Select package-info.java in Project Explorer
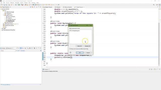 coord(12,19)
